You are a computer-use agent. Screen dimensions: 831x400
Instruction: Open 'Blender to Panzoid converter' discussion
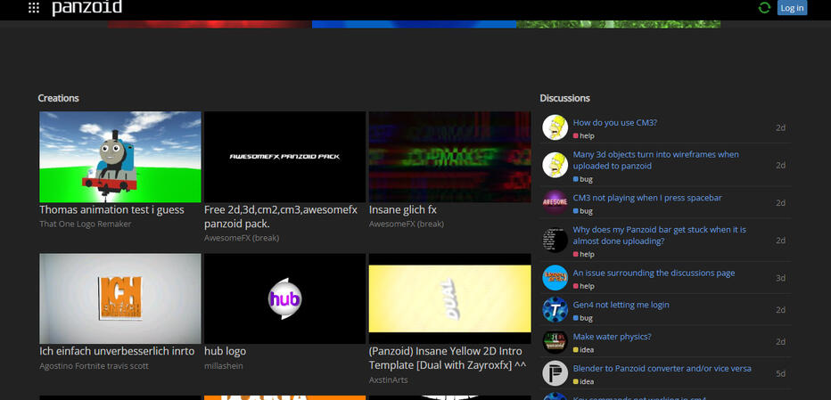[x=662, y=369]
